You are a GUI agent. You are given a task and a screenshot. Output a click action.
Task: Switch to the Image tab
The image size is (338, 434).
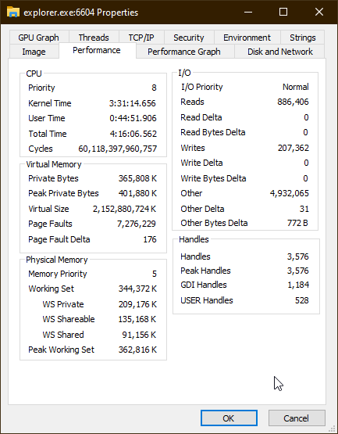point(34,52)
